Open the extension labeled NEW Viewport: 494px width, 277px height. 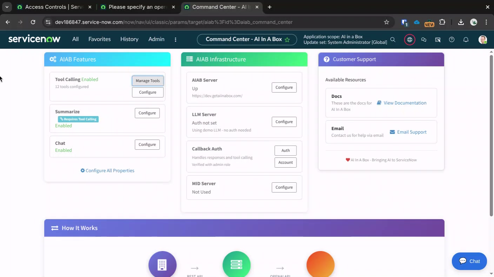click(429, 23)
